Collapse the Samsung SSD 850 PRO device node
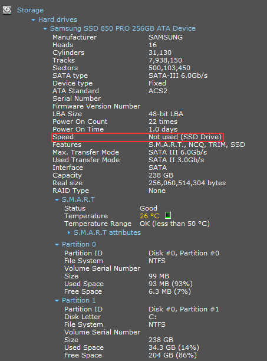267x361 pixels. pyautogui.click(x=45, y=29)
